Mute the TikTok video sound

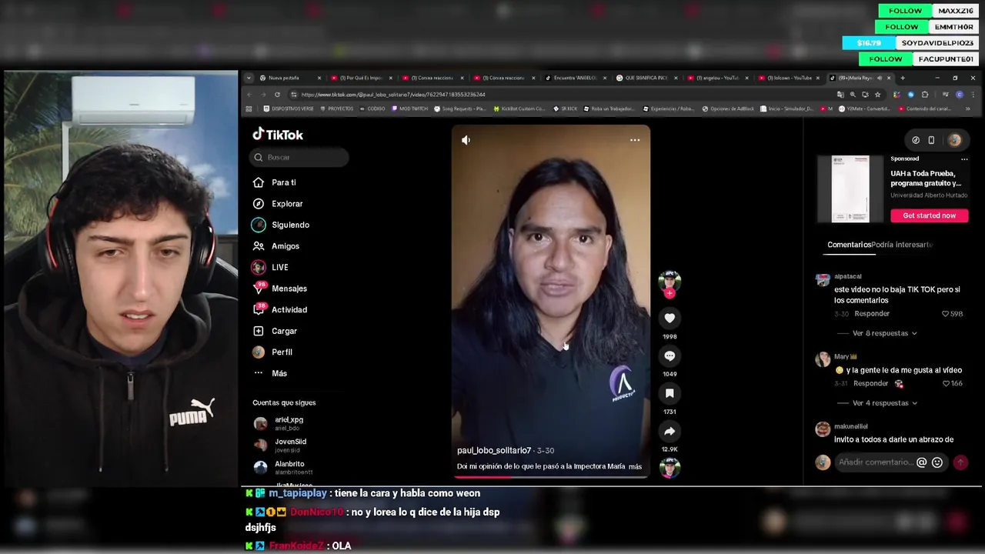466,140
